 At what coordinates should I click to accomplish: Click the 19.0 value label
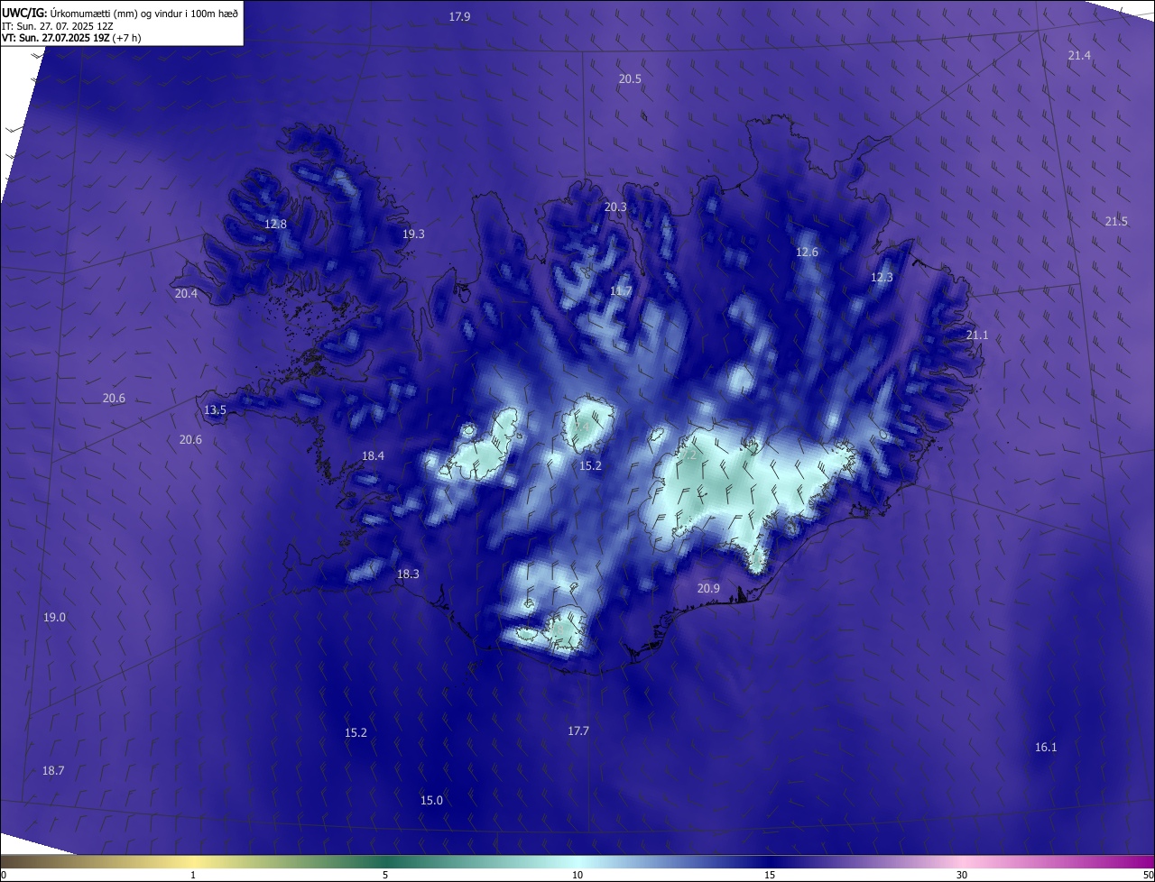pyautogui.click(x=54, y=618)
